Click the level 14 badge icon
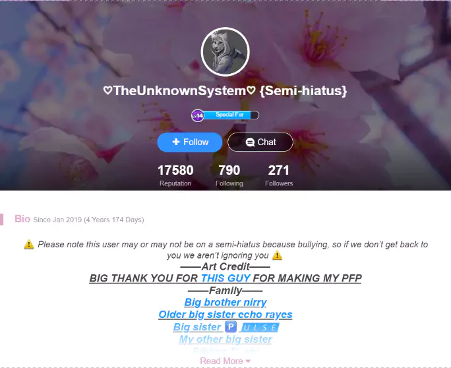The image size is (451, 368). coord(198,115)
